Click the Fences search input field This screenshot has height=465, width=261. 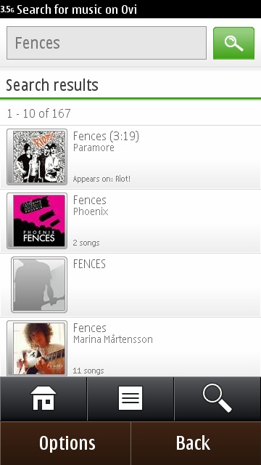click(107, 43)
